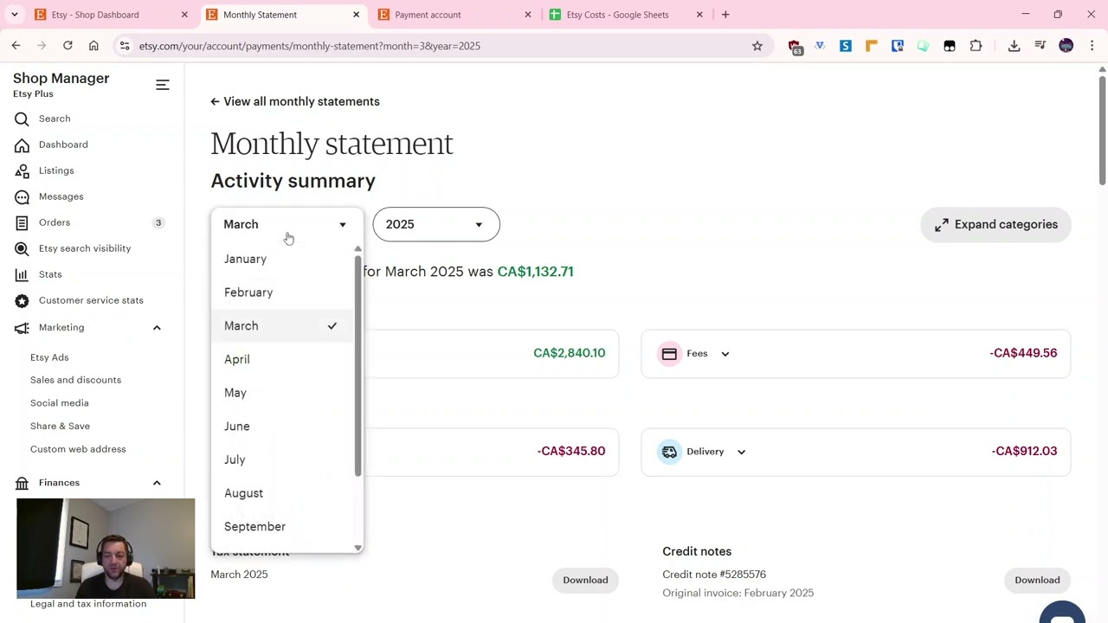1108x623 pixels.
Task: Open the Orders clipboard icon
Action: coord(22,222)
